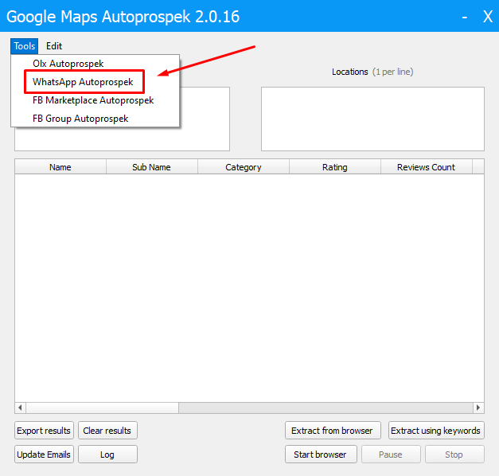Sort by the Category column header
Viewport: 499px width, 476px height.
click(244, 167)
